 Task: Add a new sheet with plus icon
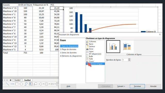[x=11, y=80]
